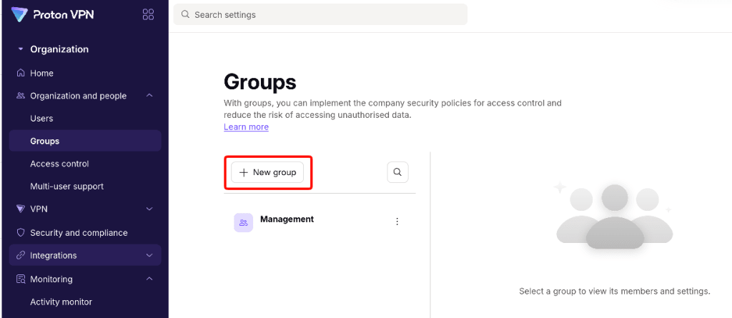732x318 pixels.
Task: Click the Integrations label
Action: click(53, 255)
